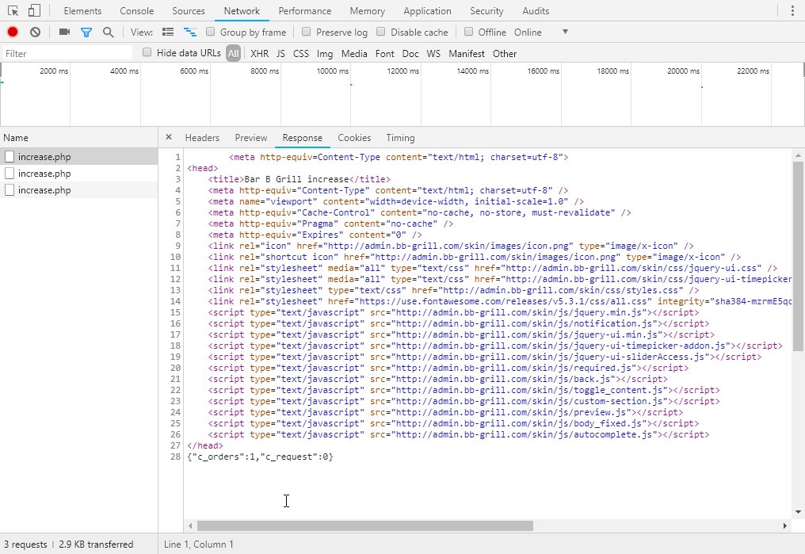Click the Filter text input field
Viewport: 805px width, 554px height.
pyautogui.click(x=67, y=54)
